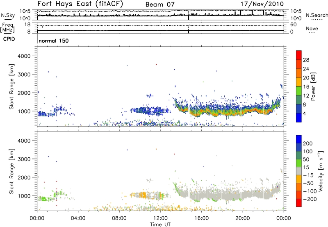Click the 'Slant Range [km]' label of velocity panel

[11, 171]
